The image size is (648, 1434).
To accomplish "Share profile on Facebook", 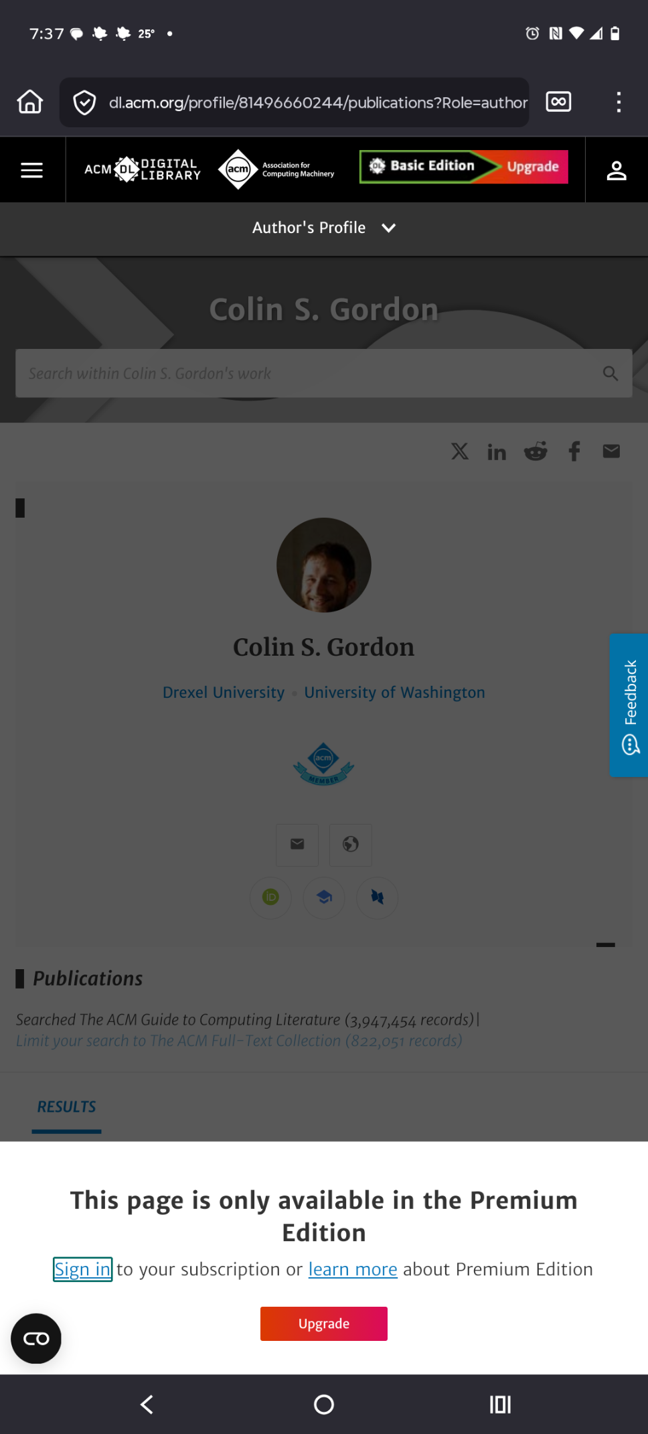I will [x=574, y=451].
